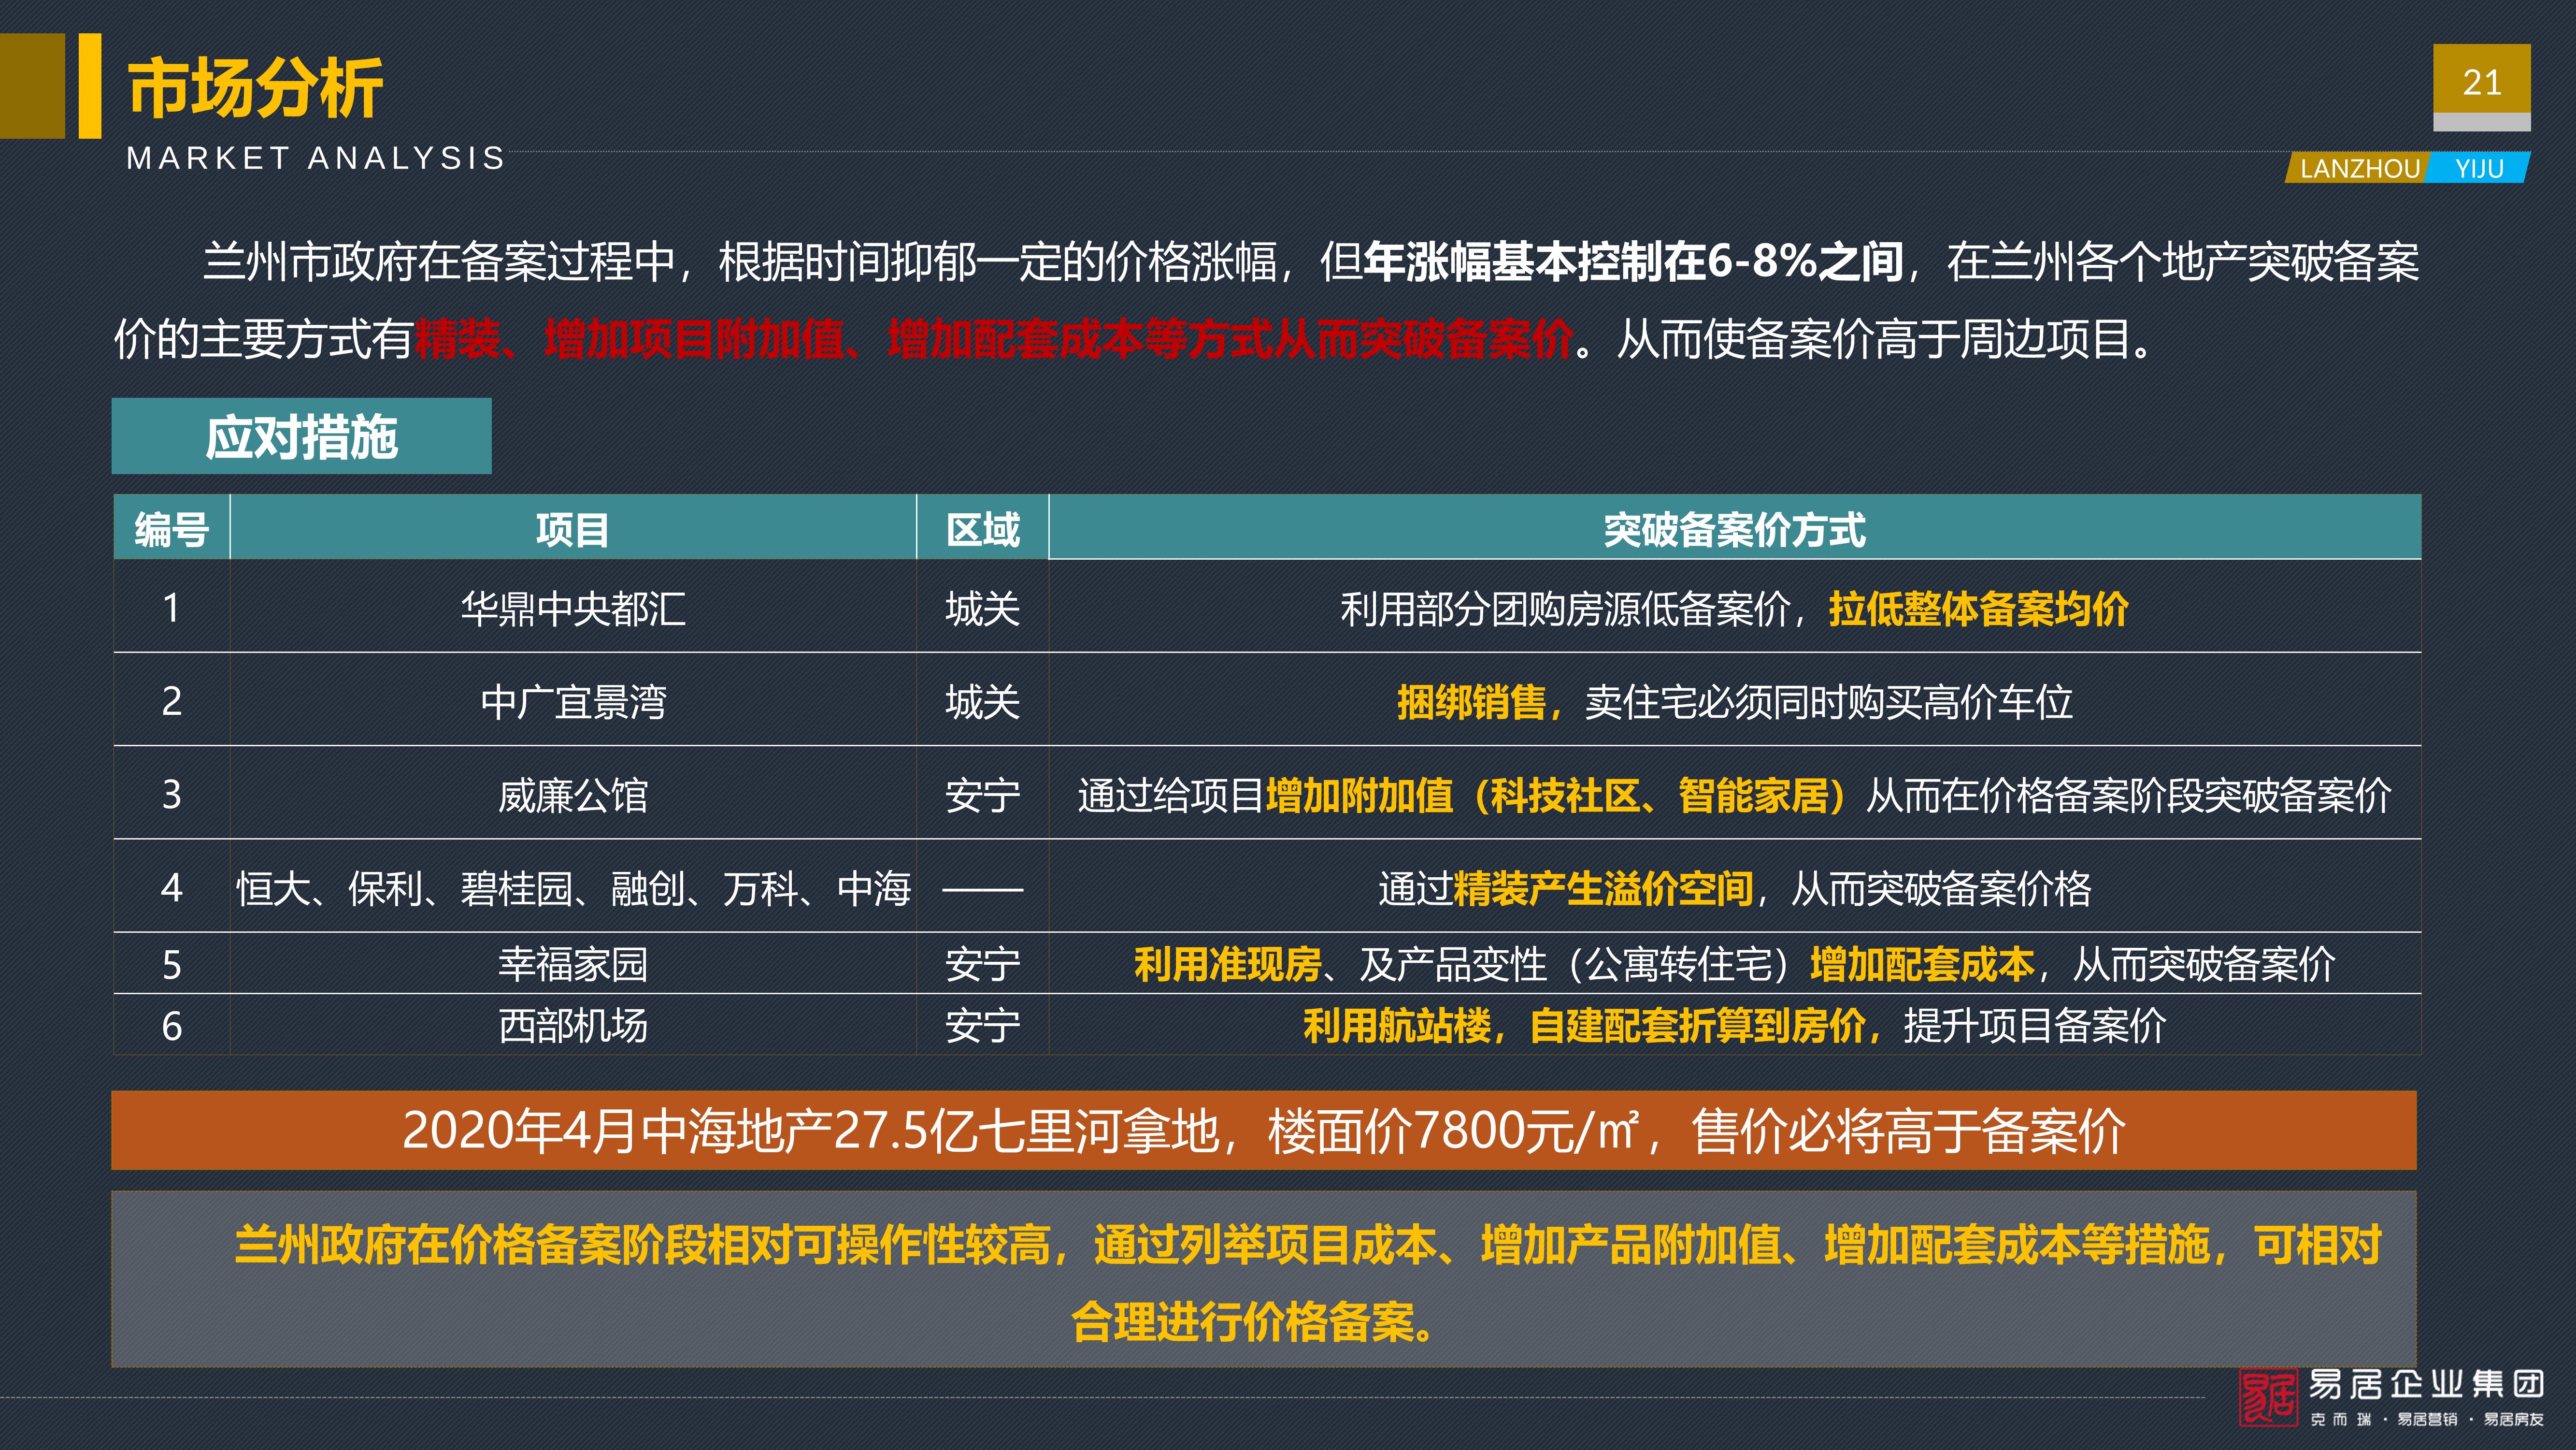2576x1450 pixels.
Task: Click the 从而使备案价高于周边项目 sentence
Action: [x=1885, y=338]
